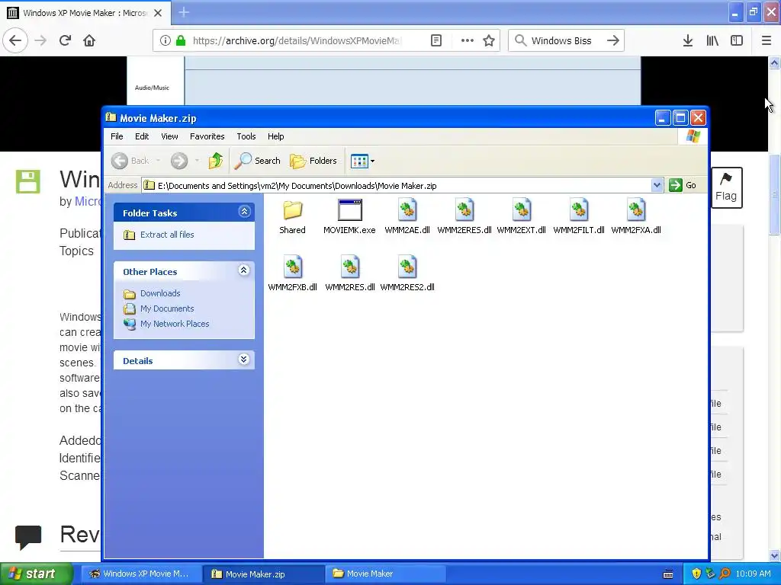Viewport: 781px width, 585px height.
Task: Click Firefox home button
Action: [89, 40]
